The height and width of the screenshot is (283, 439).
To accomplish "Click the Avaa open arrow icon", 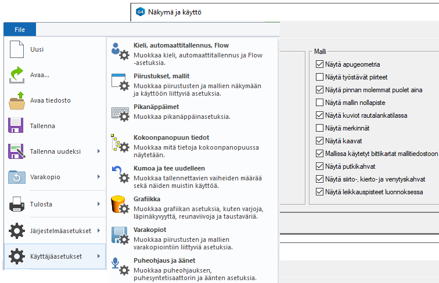I will click(x=17, y=75).
